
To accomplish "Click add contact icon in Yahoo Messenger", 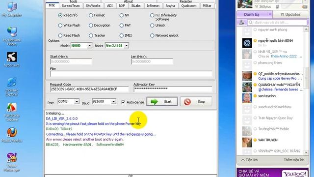I will 242,22.
